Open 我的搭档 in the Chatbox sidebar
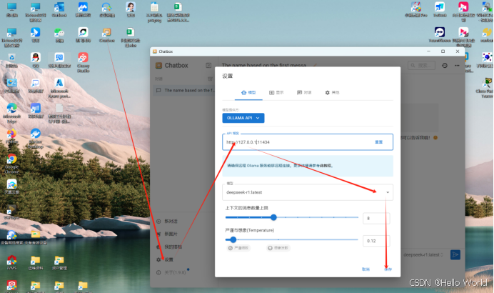The image size is (494, 293). click(169, 247)
